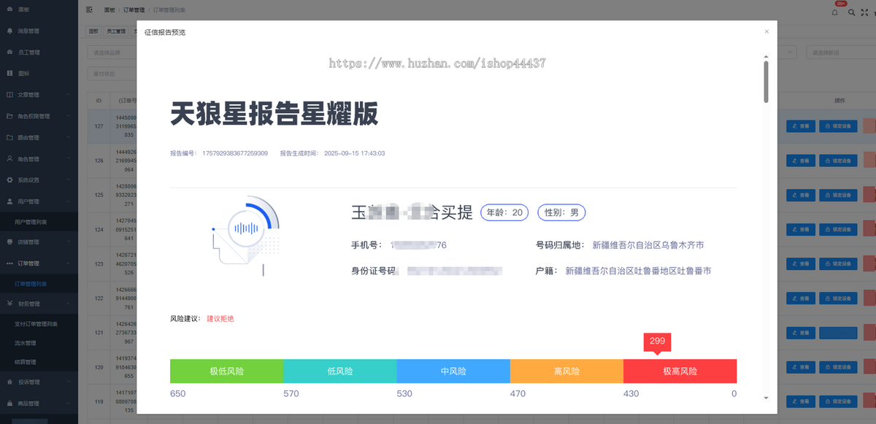
Task: Click the 性别：男 badge
Action: [561, 212]
